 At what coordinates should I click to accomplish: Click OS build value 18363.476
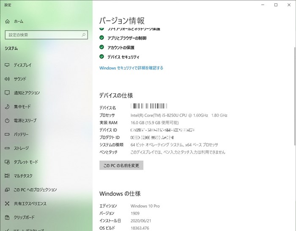[140, 228]
